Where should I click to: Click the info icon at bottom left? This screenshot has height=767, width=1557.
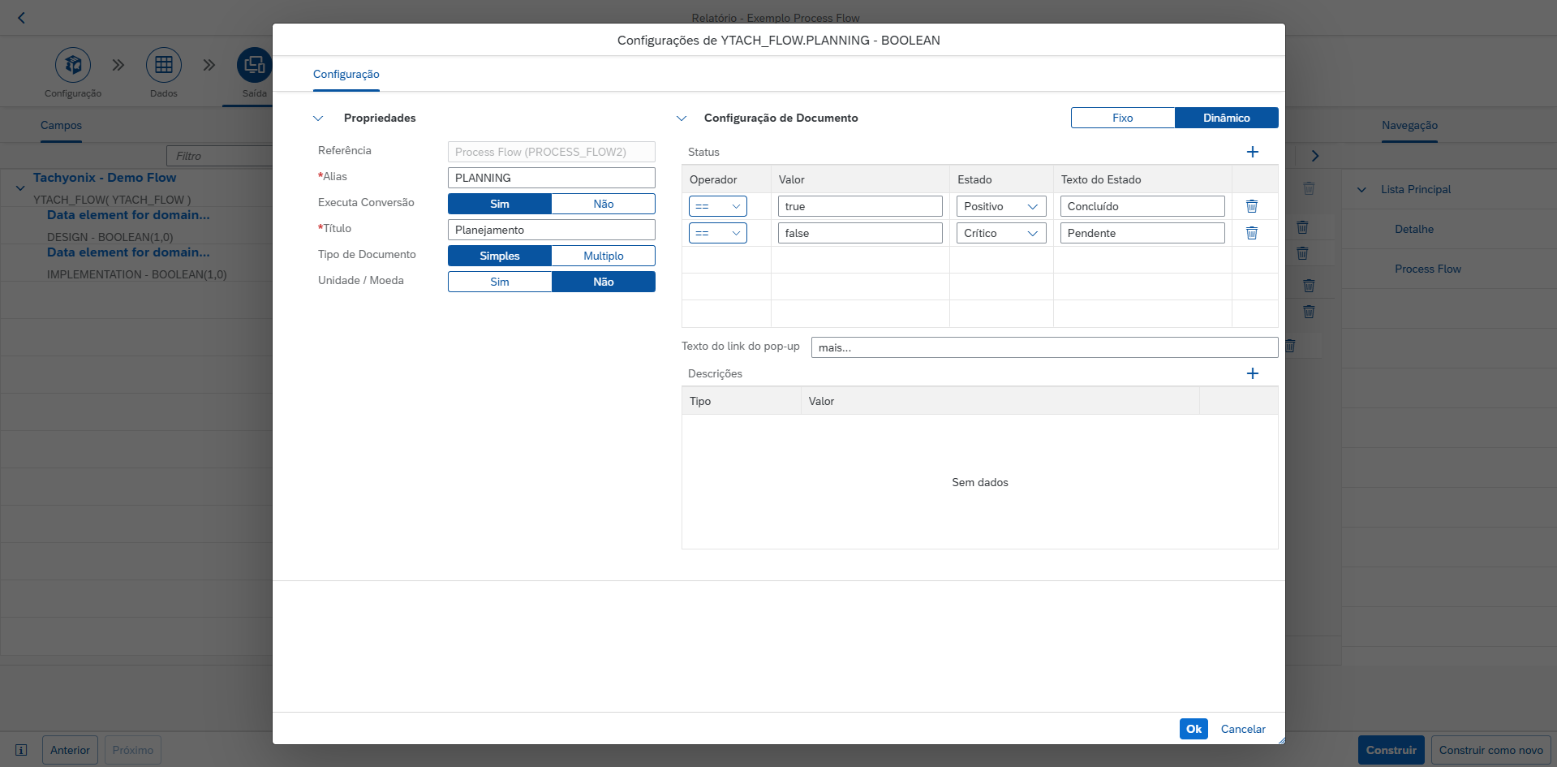point(22,750)
